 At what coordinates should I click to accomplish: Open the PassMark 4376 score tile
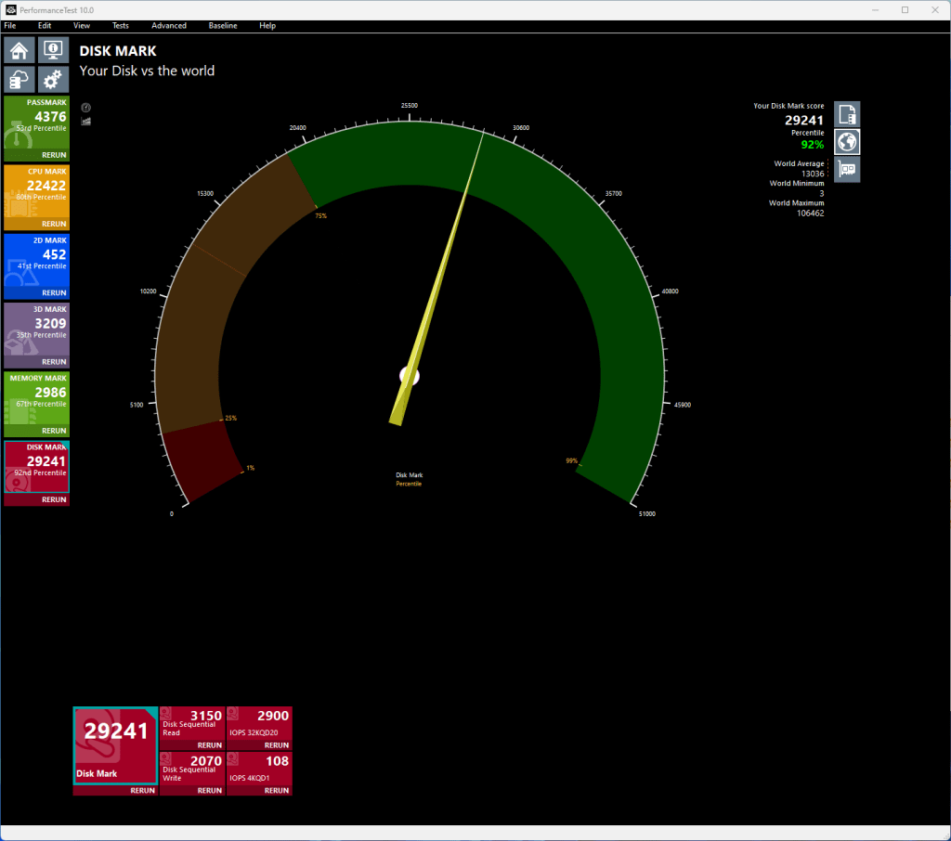tap(36, 123)
